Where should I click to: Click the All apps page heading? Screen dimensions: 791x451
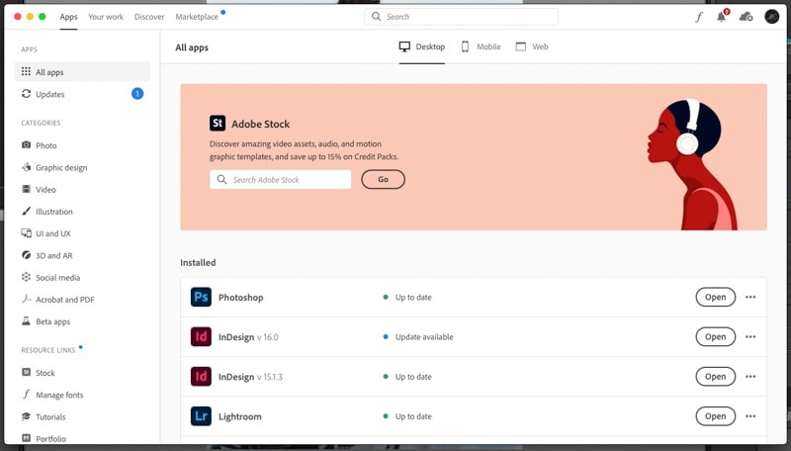(x=192, y=47)
